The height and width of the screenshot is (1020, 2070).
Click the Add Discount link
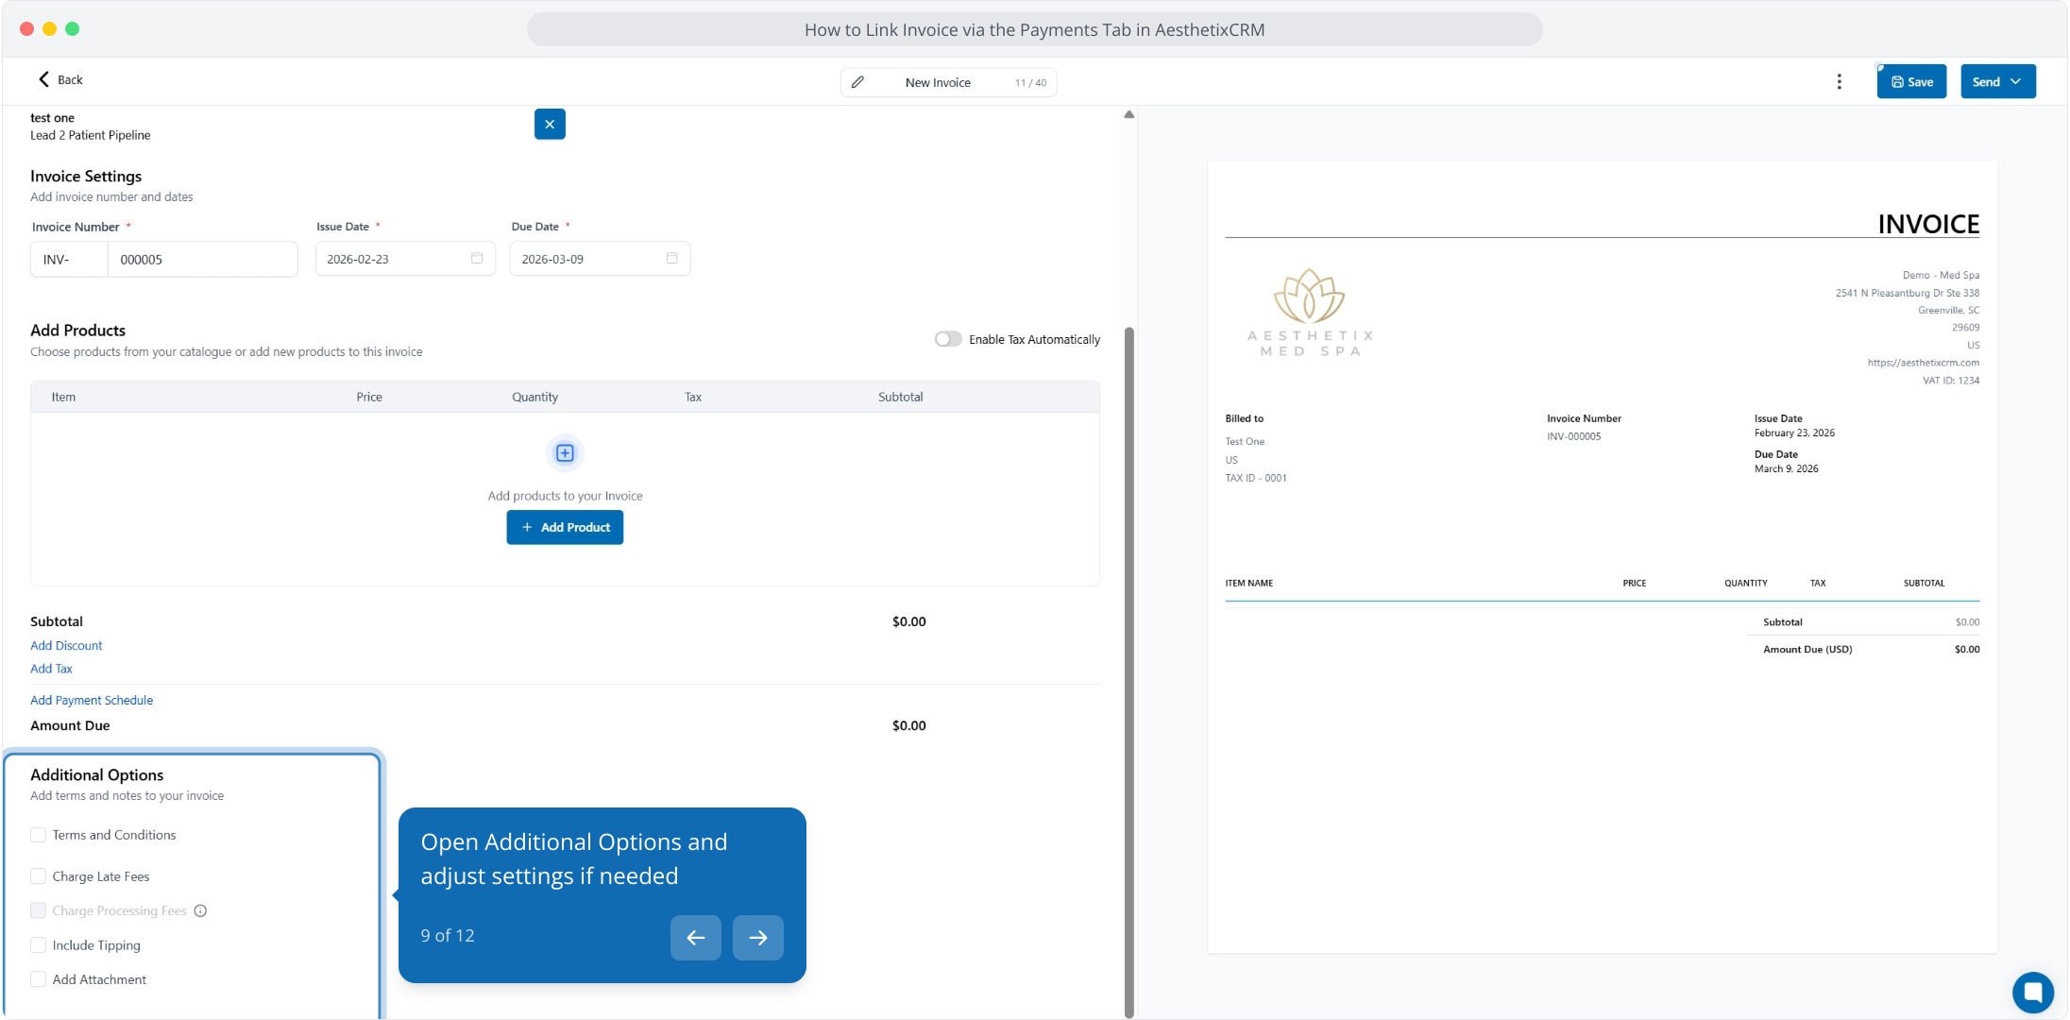66,646
